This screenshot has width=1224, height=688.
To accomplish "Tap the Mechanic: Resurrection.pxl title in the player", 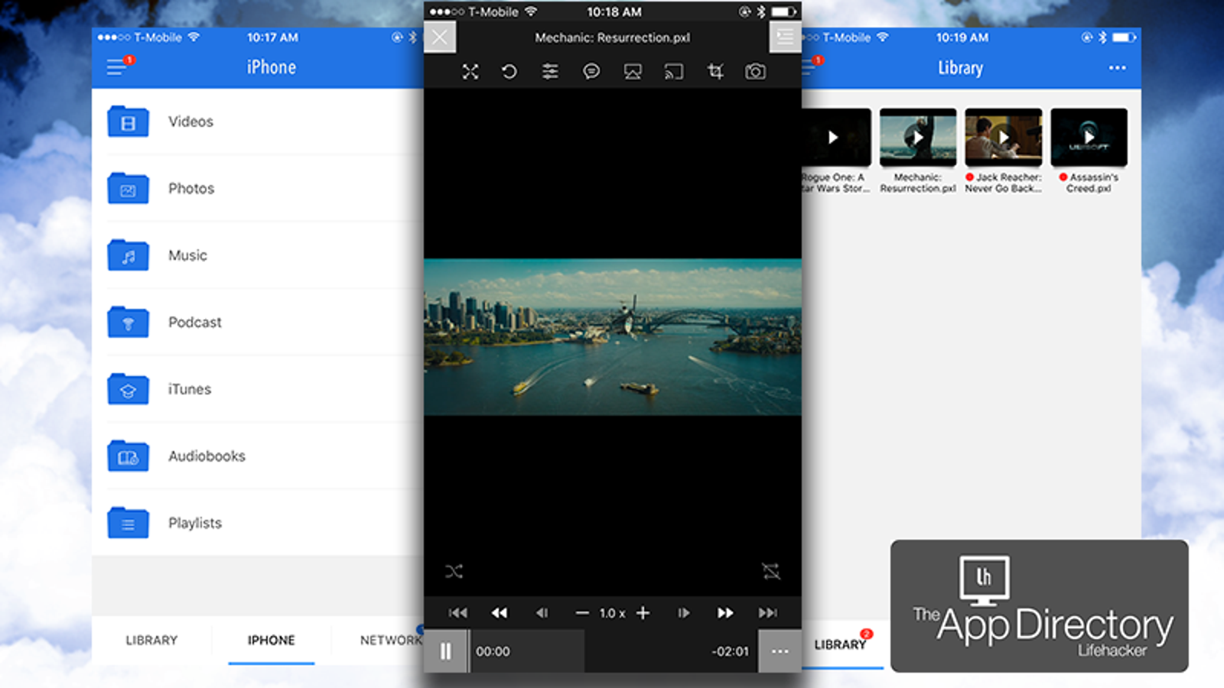I will tap(612, 37).
